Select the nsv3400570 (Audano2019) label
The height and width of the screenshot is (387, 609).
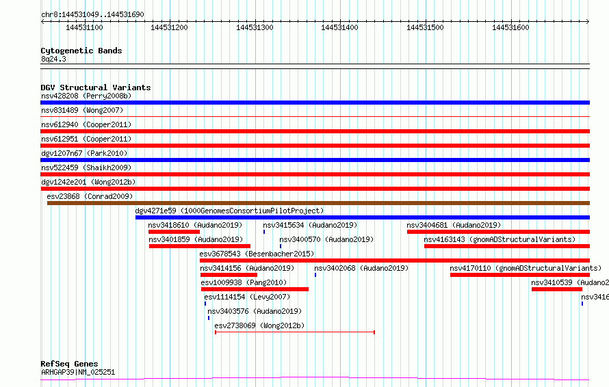point(326,239)
